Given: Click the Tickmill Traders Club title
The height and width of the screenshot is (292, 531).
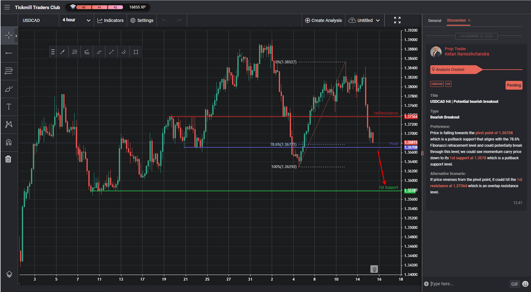Looking at the screenshot, I should click(x=37, y=7).
